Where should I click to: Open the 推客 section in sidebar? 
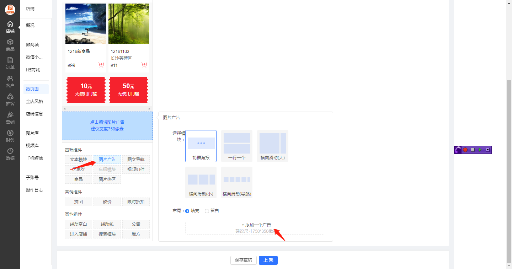click(x=10, y=99)
